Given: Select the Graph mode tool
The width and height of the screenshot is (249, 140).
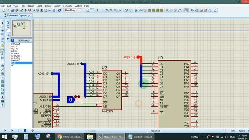Looking at the screenshot, I should 2,58.
